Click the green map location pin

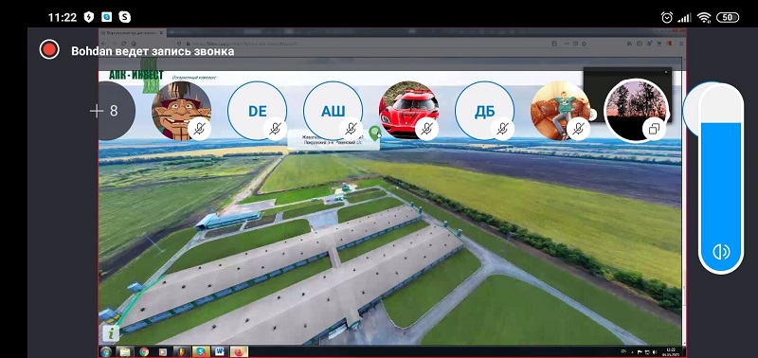374,133
